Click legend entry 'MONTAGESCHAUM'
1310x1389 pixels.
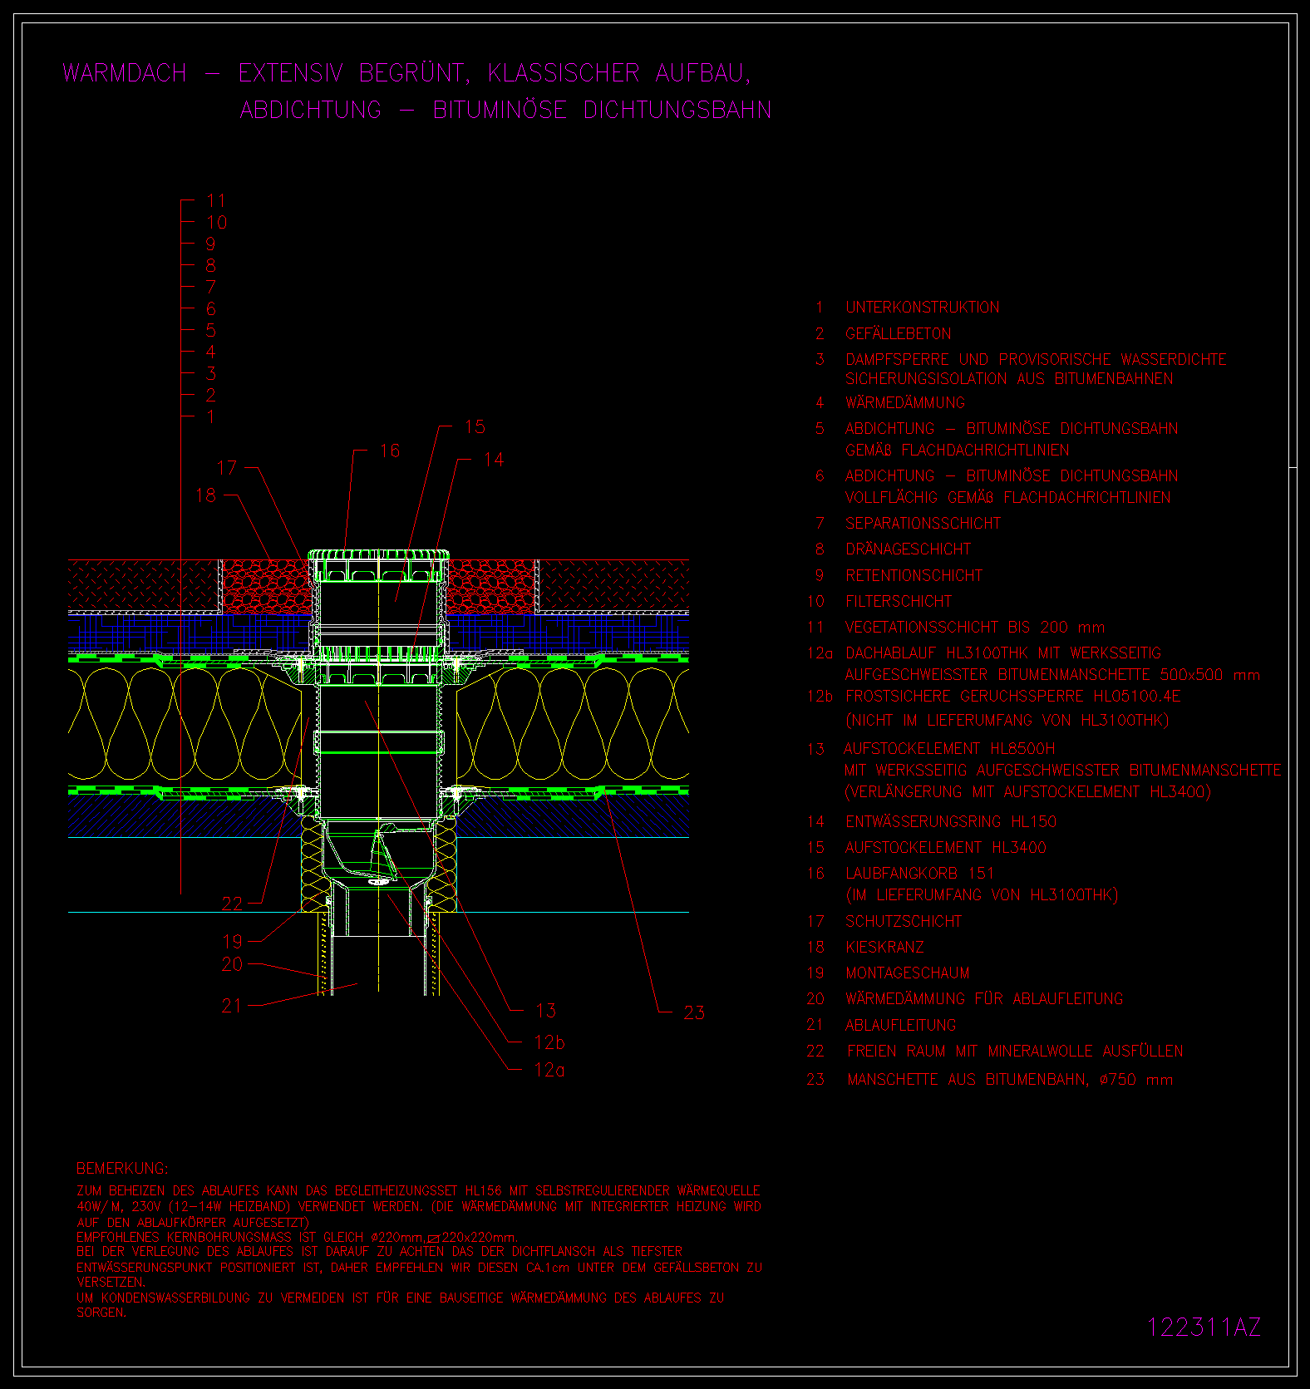click(908, 973)
